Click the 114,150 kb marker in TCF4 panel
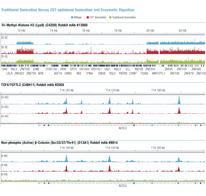 (x=112, y=90)
